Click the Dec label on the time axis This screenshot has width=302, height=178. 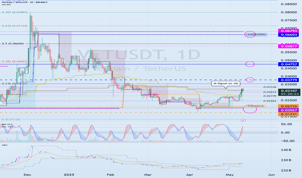tap(27, 175)
